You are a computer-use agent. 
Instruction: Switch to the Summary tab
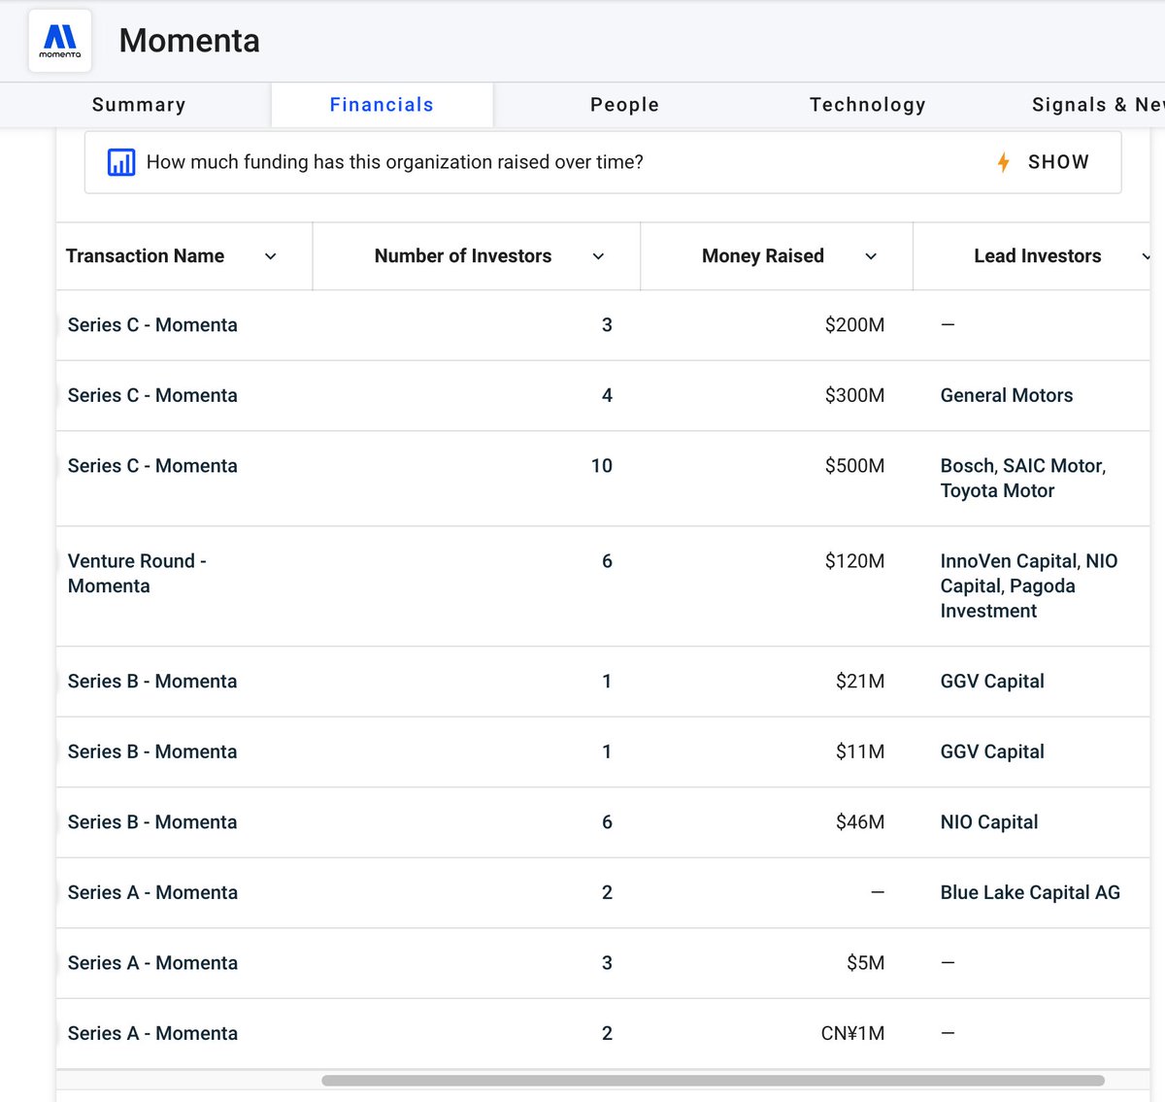point(139,105)
